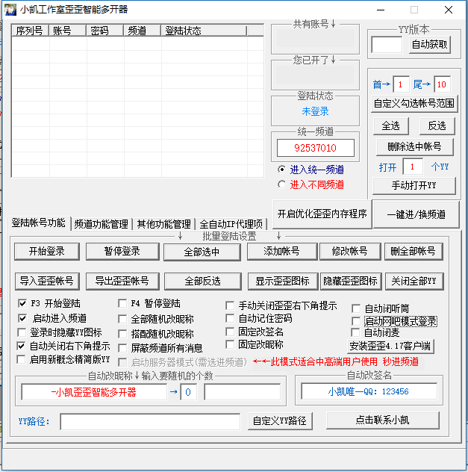Check 全部随机改昵称 checkbox

click(122, 319)
